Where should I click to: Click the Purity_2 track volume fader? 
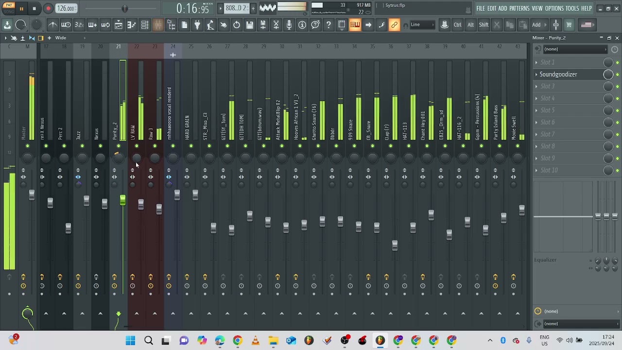122,200
